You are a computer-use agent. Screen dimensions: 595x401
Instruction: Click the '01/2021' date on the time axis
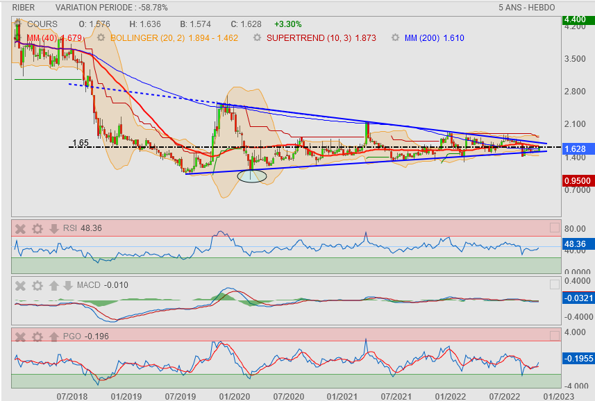pos(342,396)
